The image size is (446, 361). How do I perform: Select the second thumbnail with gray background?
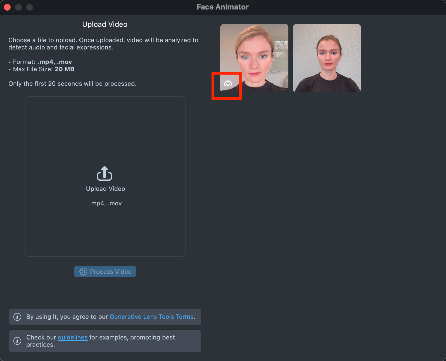point(327,58)
